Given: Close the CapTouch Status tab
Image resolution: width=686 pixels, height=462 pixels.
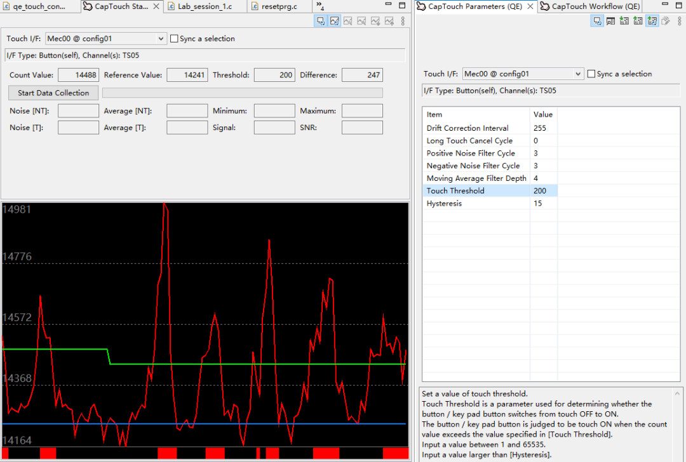Looking at the screenshot, I should [156, 6].
